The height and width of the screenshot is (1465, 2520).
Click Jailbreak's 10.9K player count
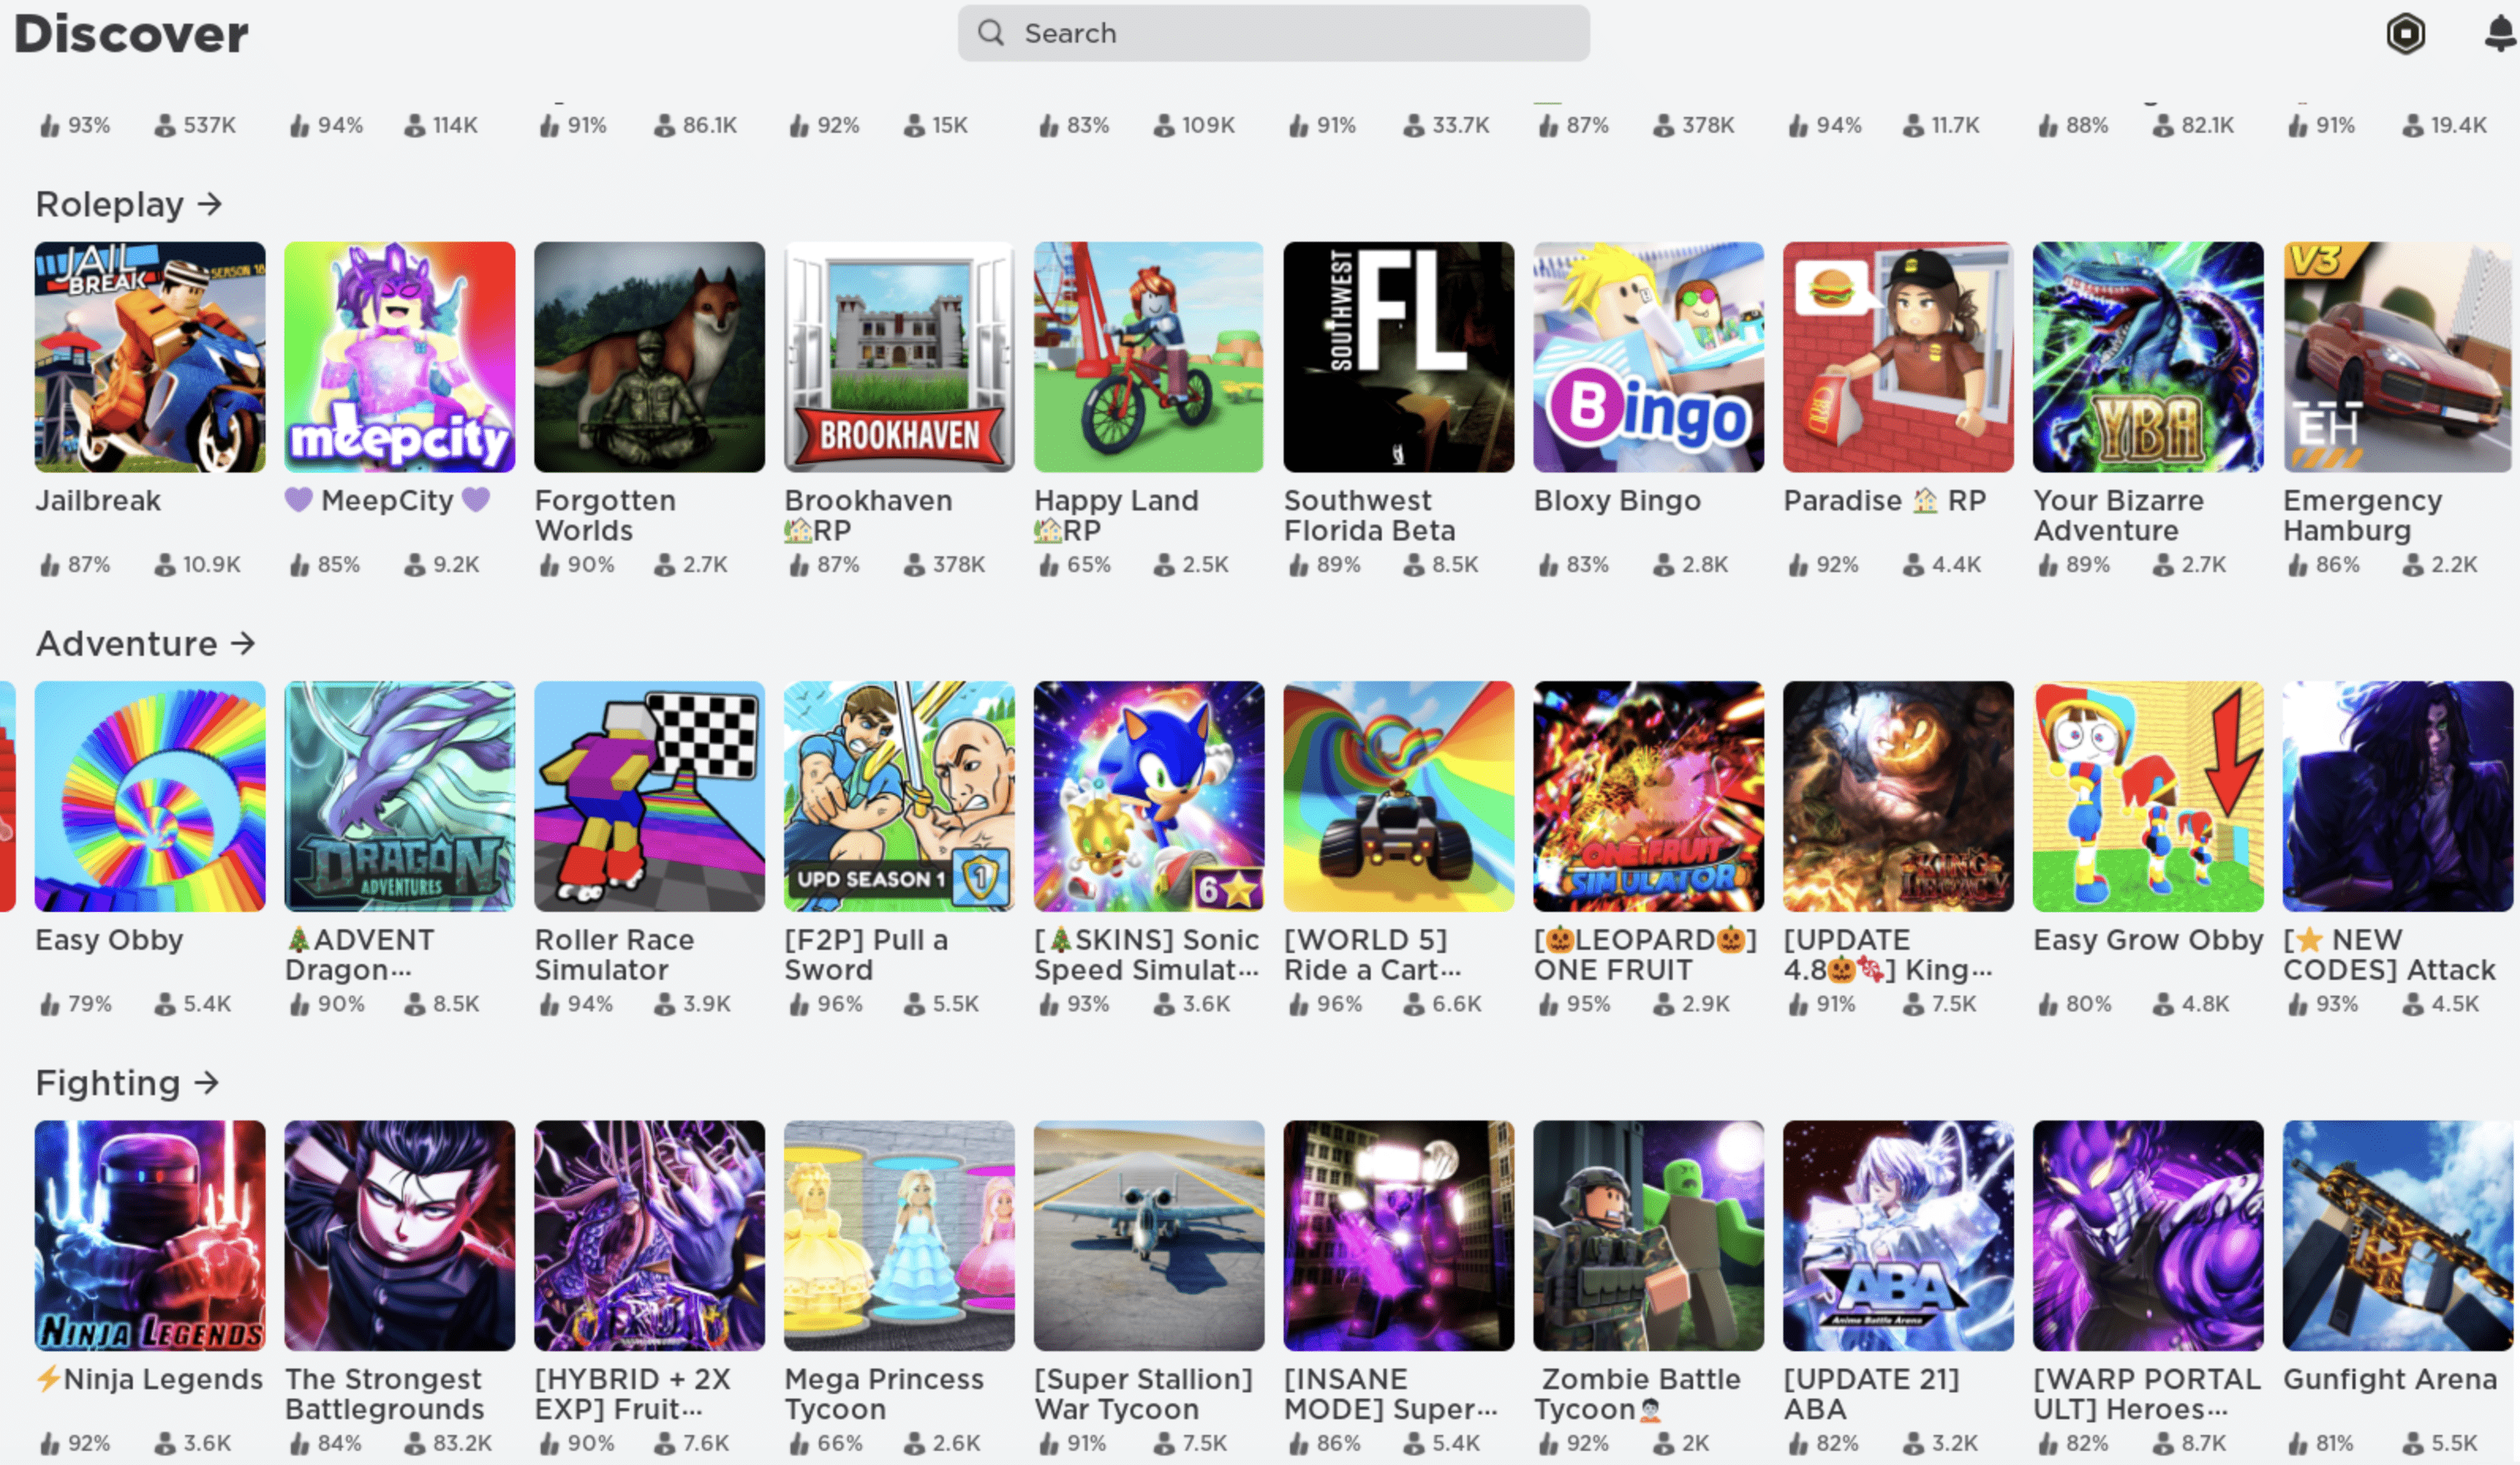tap(198, 565)
